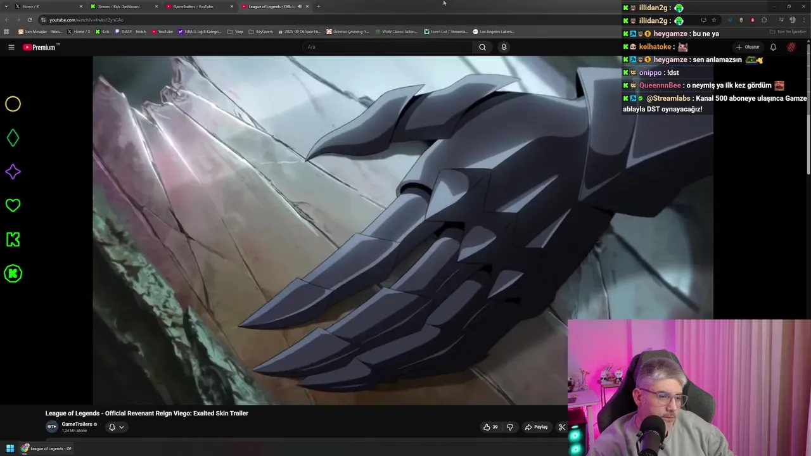Open Tüm Yer İşaretleri folder
This screenshot has width=811, height=456.
(788, 32)
